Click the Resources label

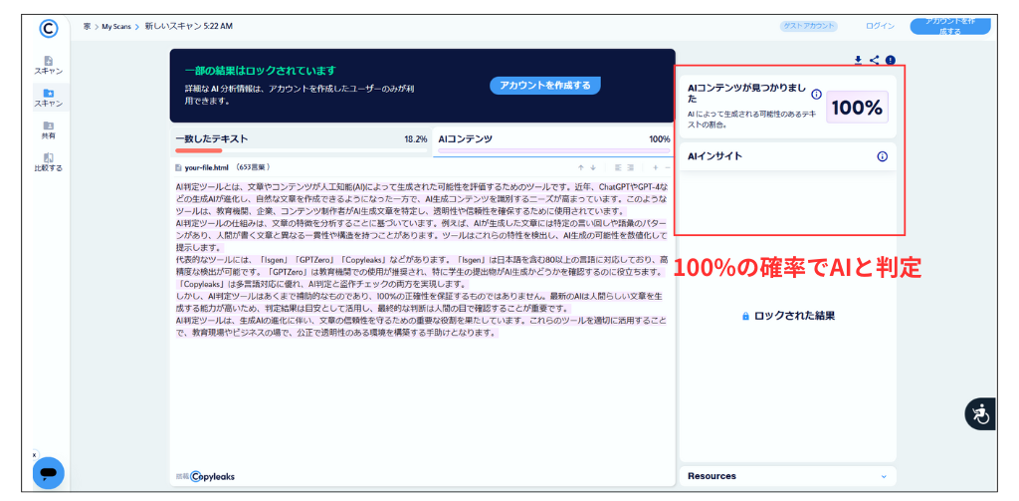coord(712,476)
